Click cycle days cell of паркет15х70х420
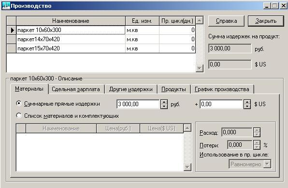This screenshot has height=188, width=288. (177, 48)
